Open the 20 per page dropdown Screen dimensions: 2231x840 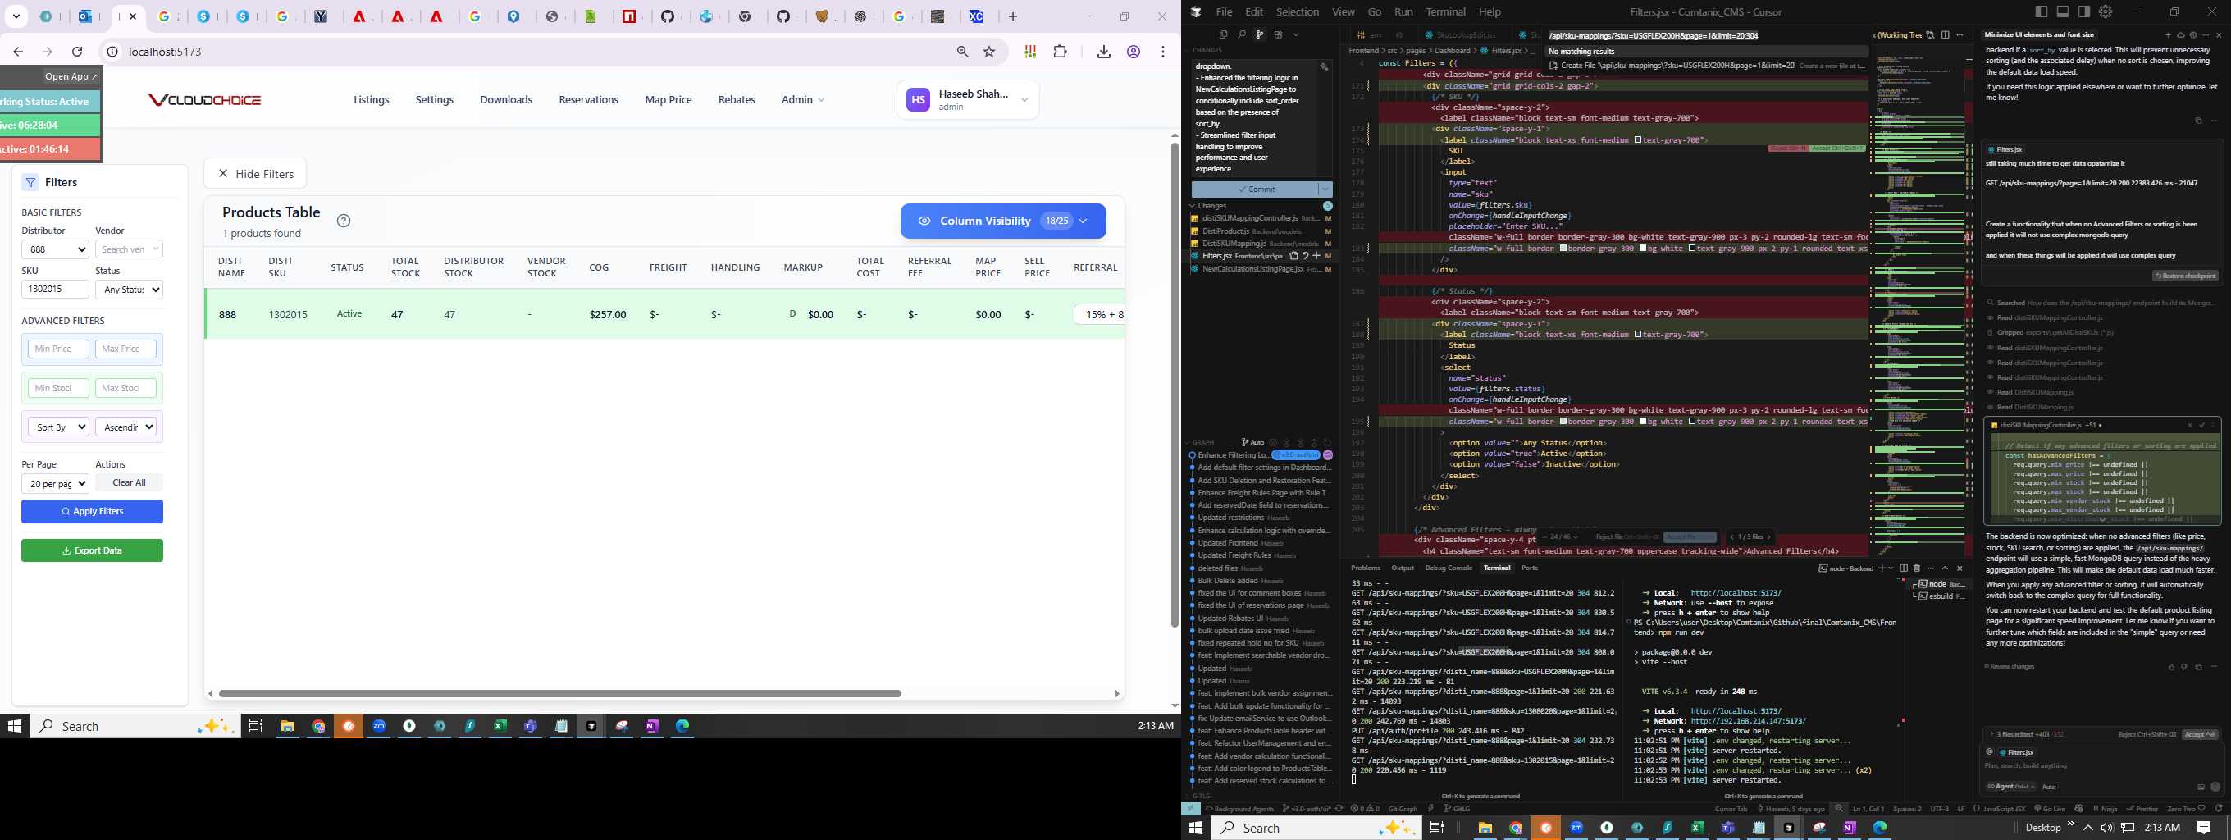point(56,484)
